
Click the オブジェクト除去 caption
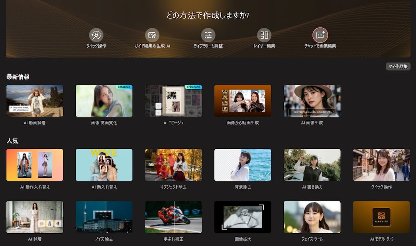(x=173, y=187)
